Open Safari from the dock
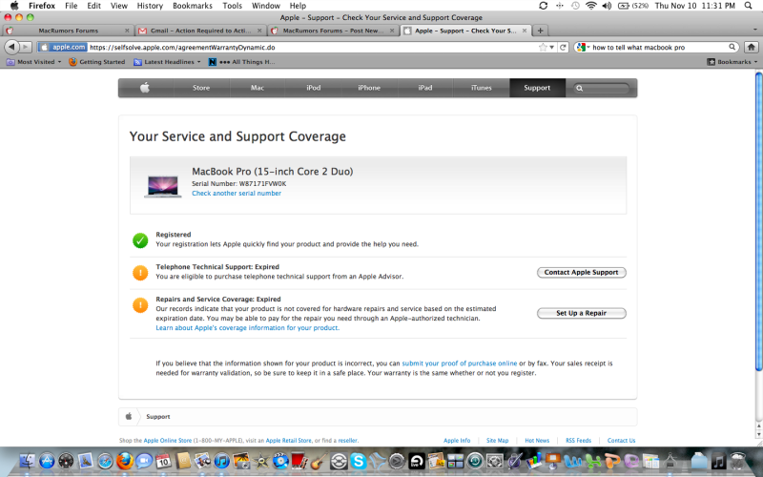This screenshot has width=763, height=477. point(105,461)
